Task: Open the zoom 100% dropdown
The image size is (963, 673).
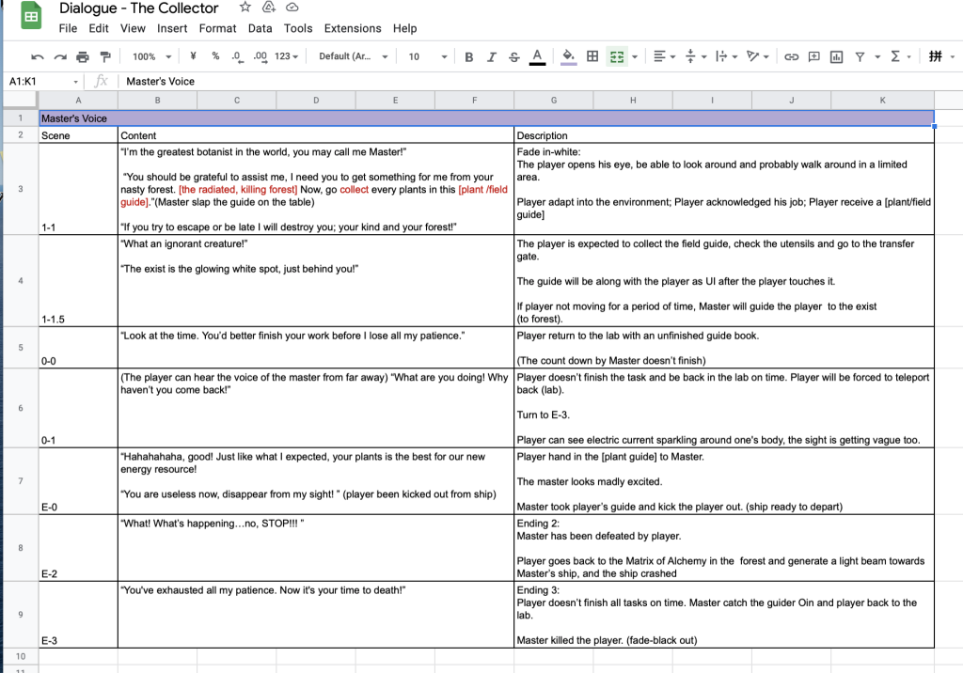Action: pos(151,56)
